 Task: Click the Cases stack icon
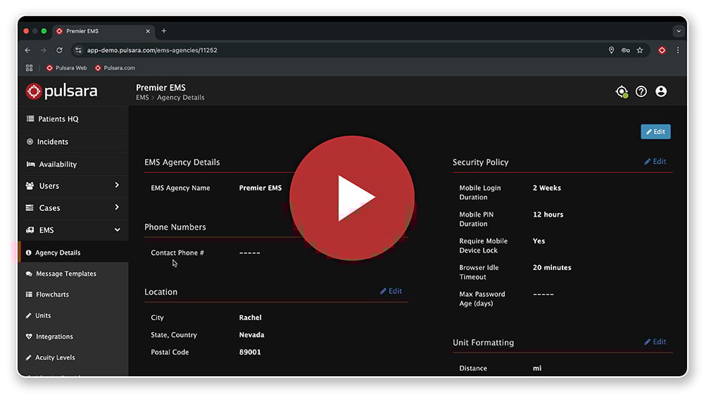tap(30, 207)
